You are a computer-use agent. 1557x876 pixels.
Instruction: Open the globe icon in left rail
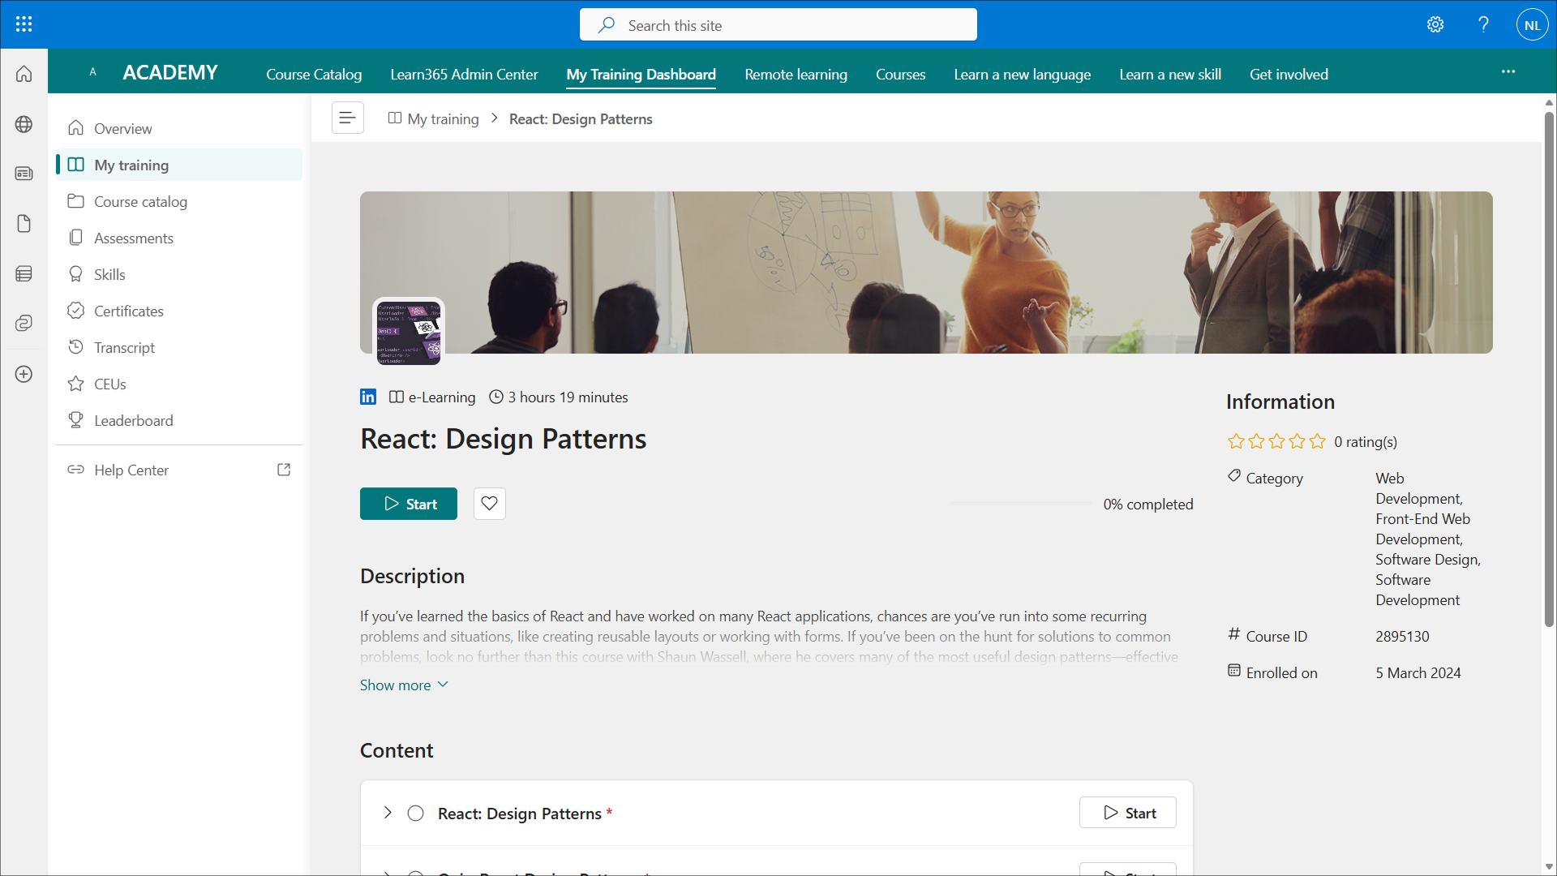click(x=24, y=124)
